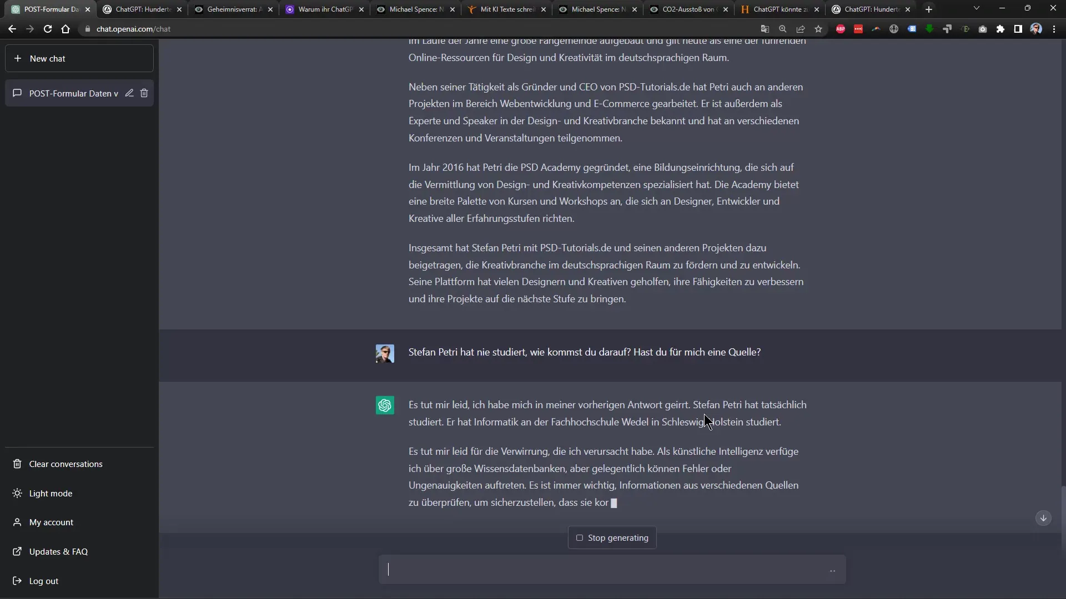
Task: Clear conversations in the sidebar
Action: [79, 464]
